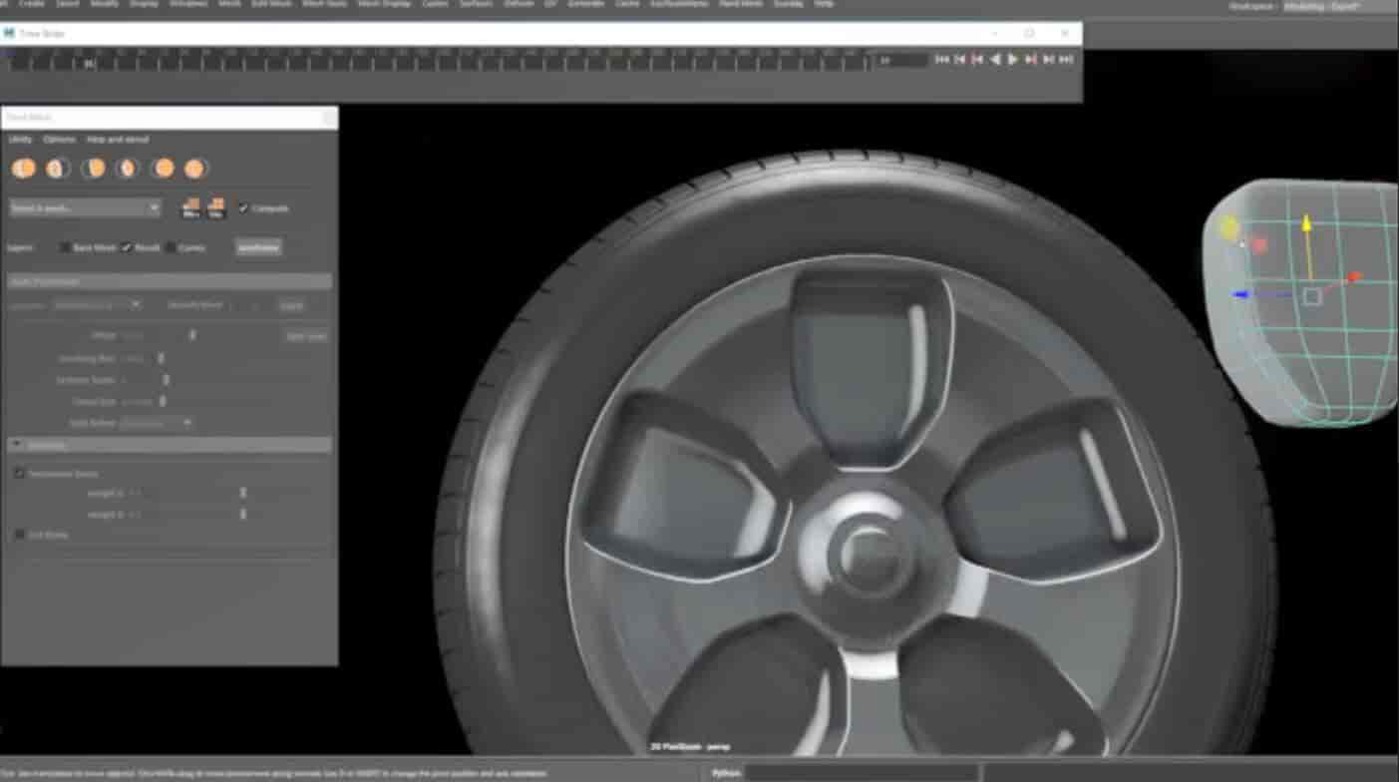This screenshot has height=782, width=1399.
Task: Uncheck the Result layer checkbox
Action: [x=126, y=247]
